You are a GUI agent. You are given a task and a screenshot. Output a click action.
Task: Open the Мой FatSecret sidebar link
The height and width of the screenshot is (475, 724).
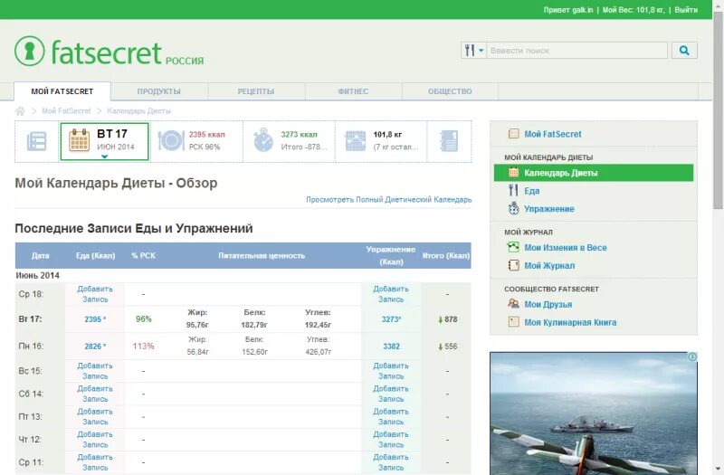tap(553, 134)
